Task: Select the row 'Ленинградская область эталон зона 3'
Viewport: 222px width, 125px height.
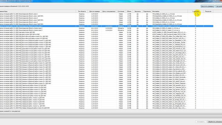Action: pyautogui.click(x=106, y=30)
